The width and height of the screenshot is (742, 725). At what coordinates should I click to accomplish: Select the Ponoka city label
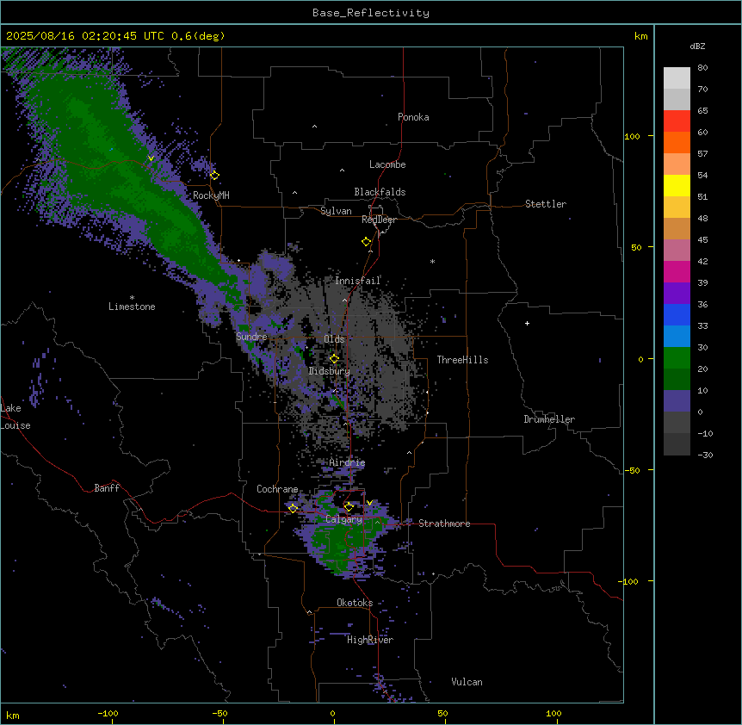click(413, 117)
